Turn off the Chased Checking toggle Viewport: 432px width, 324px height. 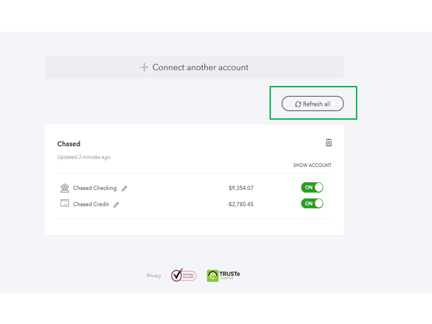[312, 188]
